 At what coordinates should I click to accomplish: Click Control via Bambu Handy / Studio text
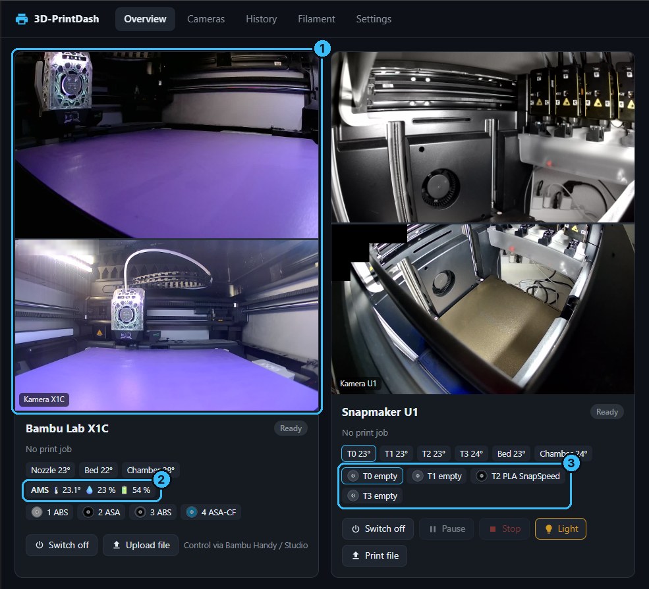246,545
